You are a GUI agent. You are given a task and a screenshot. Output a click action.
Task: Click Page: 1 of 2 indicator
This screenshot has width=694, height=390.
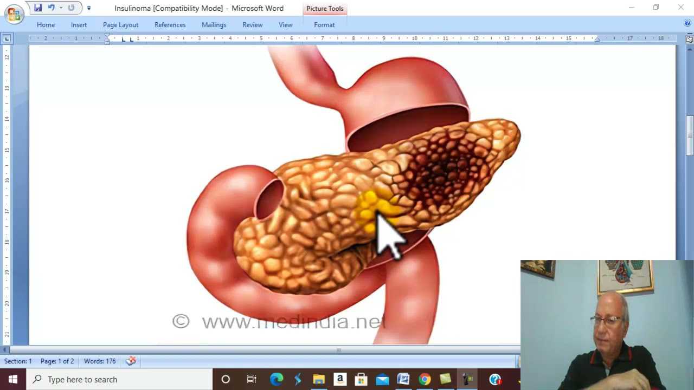[x=57, y=361]
